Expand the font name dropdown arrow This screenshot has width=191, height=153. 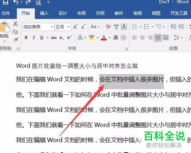(x=52, y=27)
